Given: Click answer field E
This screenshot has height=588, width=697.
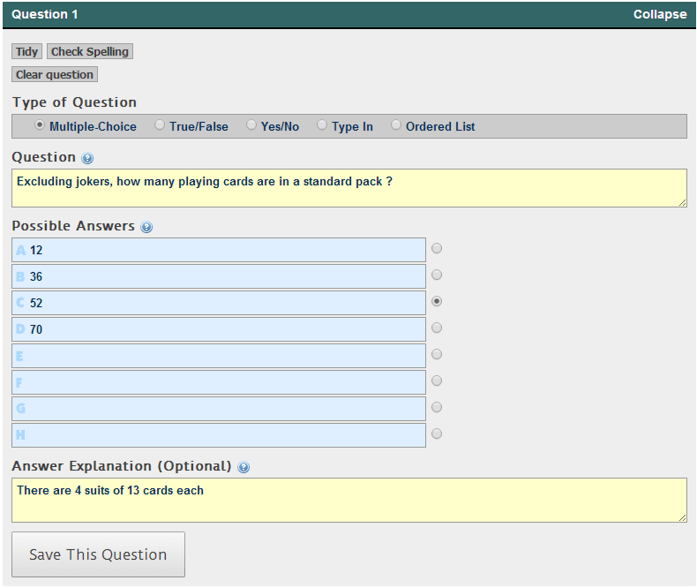Looking at the screenshot, I should click(x=219, y=356).
